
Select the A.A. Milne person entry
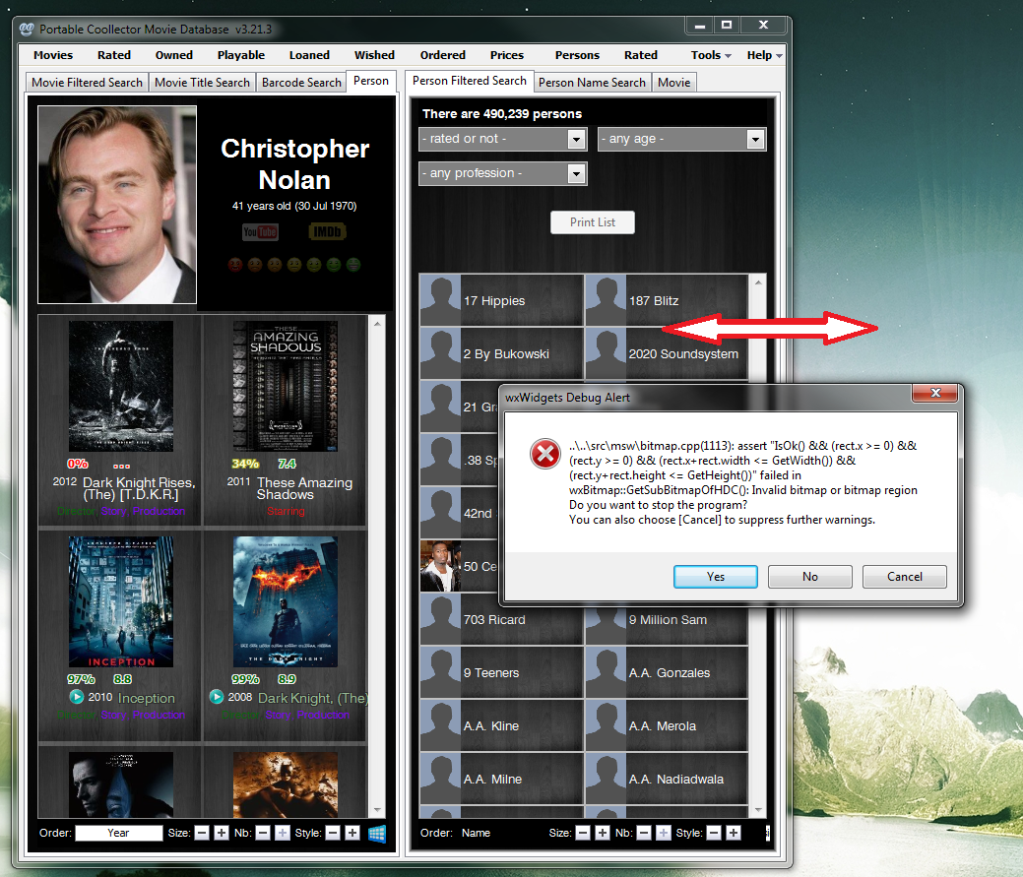[x=501, y=780]
